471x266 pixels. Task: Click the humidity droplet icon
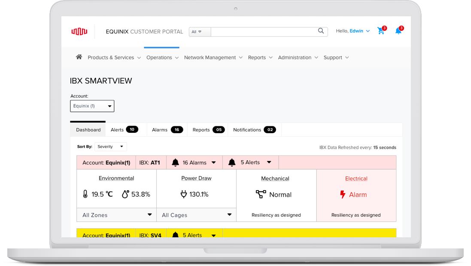[x=125, y=194]
